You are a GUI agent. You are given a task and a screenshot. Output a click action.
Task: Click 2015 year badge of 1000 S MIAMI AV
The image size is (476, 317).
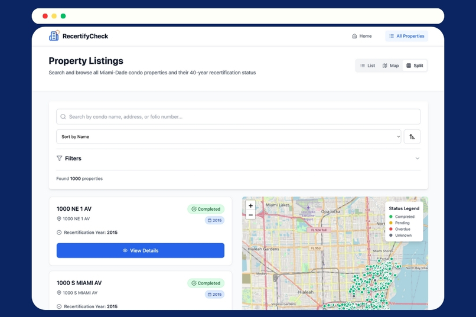coord(214,294)
